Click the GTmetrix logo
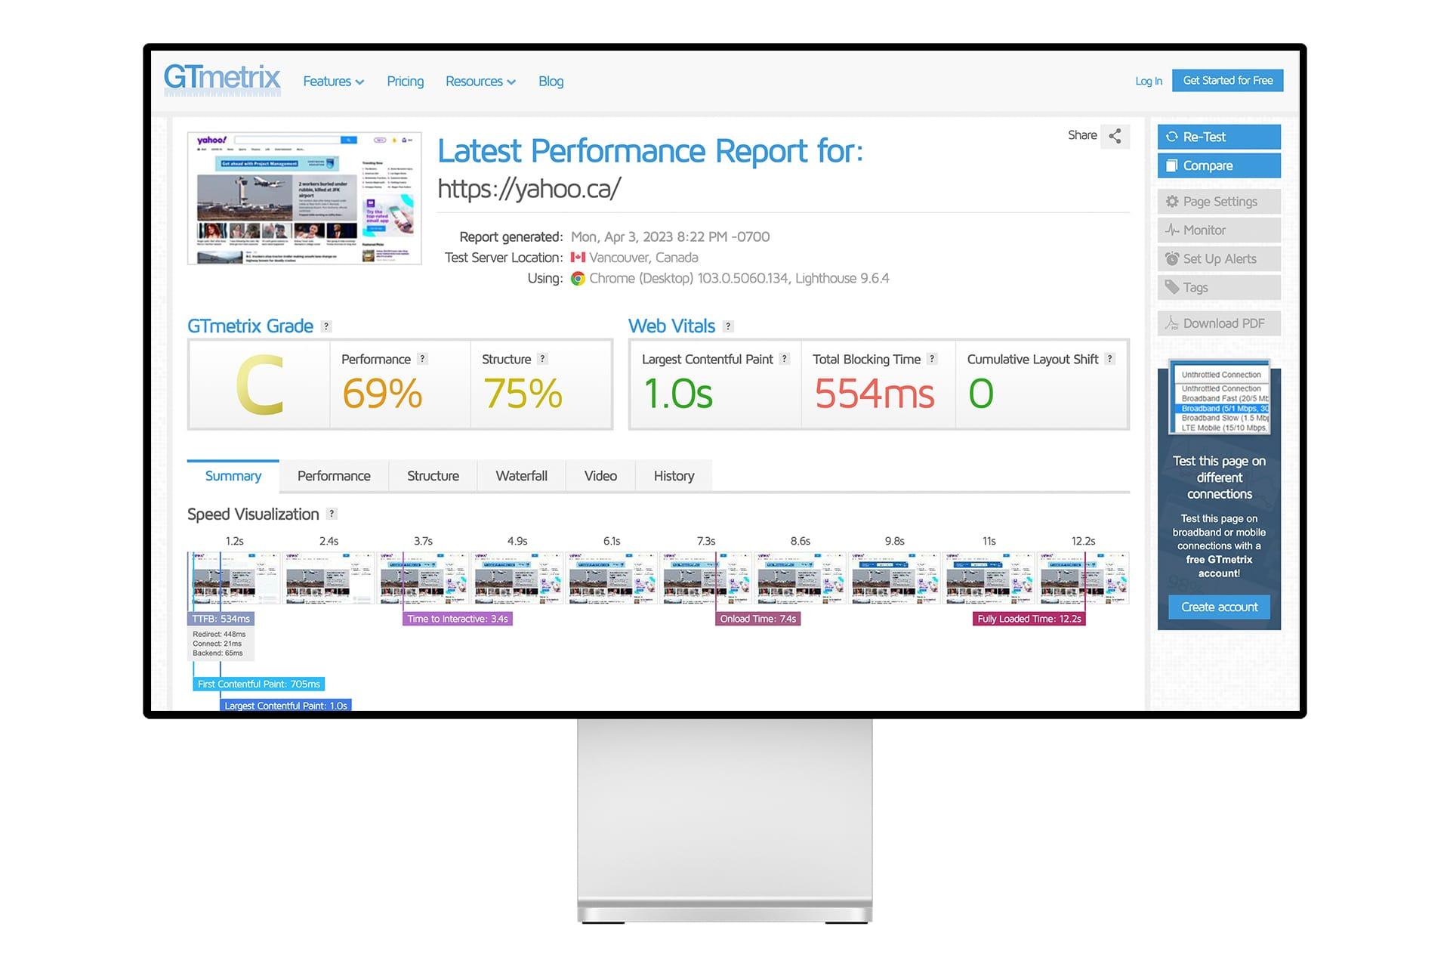The image size is (1450, 967). 222,79
